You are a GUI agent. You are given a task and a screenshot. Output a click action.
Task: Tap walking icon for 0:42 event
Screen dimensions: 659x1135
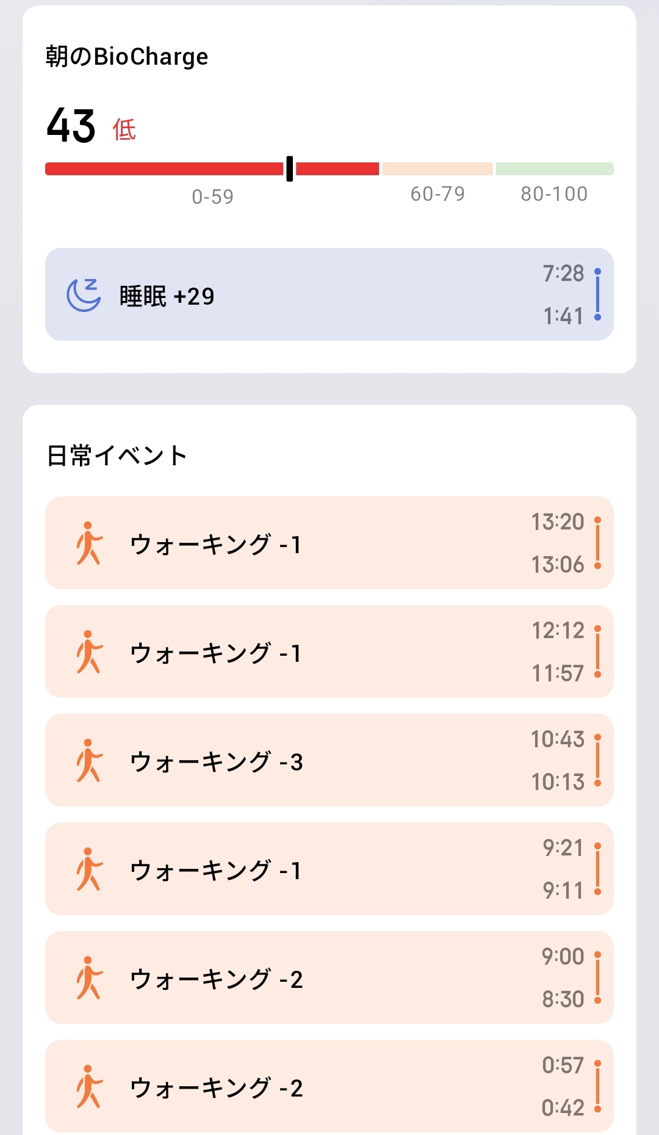(x=89, y=1086)
